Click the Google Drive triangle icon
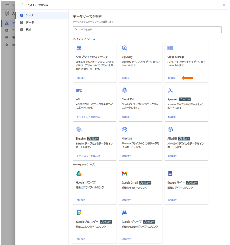The image size is (230, 245). point(79,174)
